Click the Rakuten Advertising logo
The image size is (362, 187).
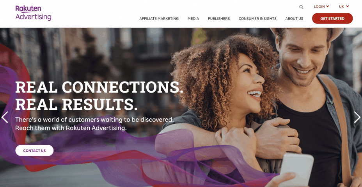pos(34,13)
